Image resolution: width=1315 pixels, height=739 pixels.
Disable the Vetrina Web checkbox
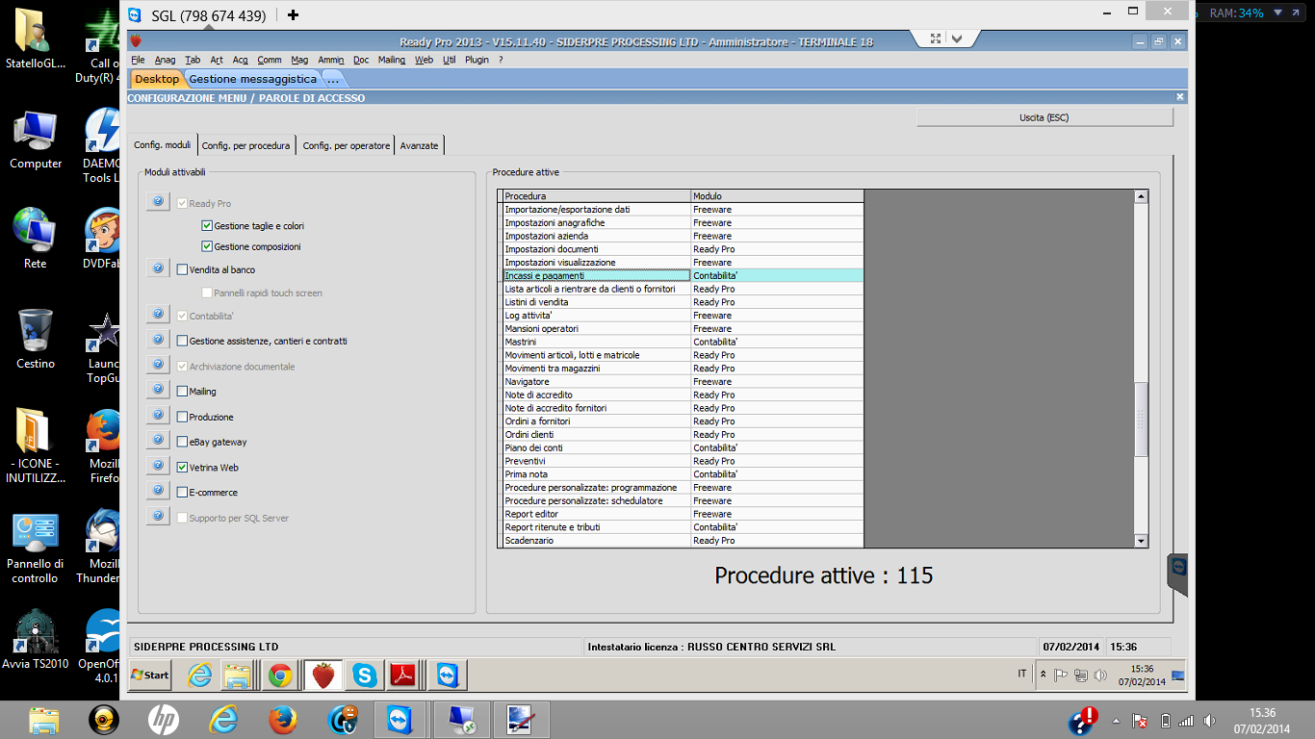[x=182, y=468]
